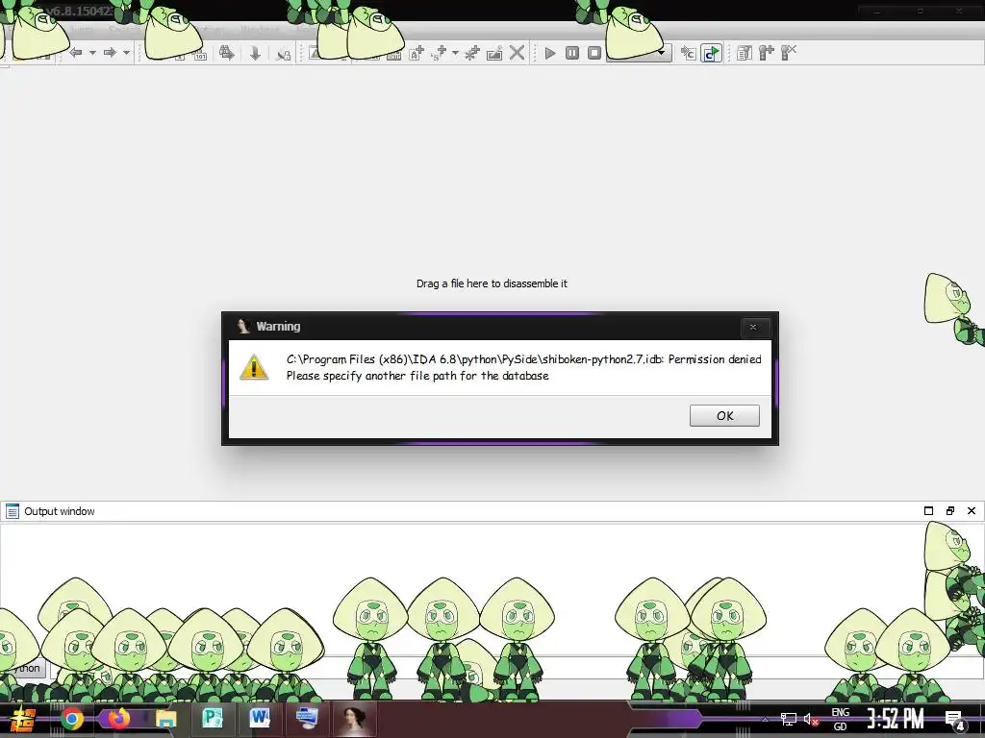This screenshot has height=738, width=985.
Task: Click the toolbar icon with plus sign near end
Action: tap(767, 53)
